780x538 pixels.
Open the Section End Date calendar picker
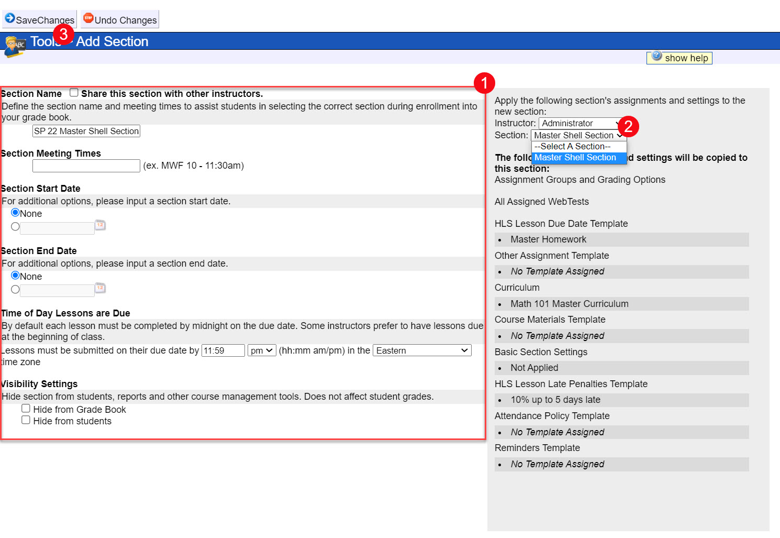(x=100, y=288)
